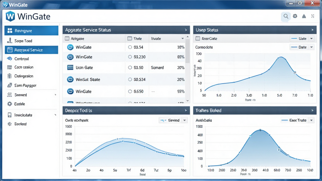Open Coun ocaion in the sidebar

[x=31, y=67]
